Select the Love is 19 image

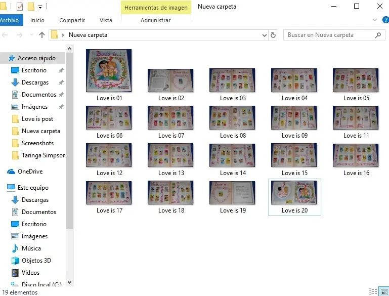click(x=232, y=193)
